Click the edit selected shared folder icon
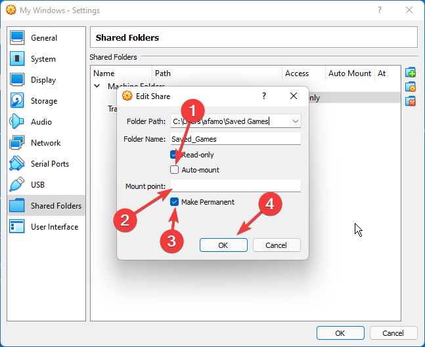Screen dimensions: 425x347 click(x=411, y=87)
